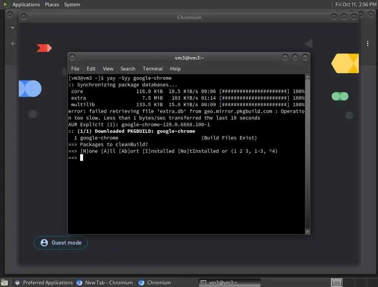Click 'AUR Explicit (1)' text line
Screen dimensions: 378x287
click(139, 125)
